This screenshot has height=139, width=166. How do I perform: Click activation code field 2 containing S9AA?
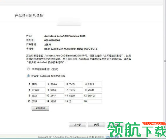coord(57,84)
